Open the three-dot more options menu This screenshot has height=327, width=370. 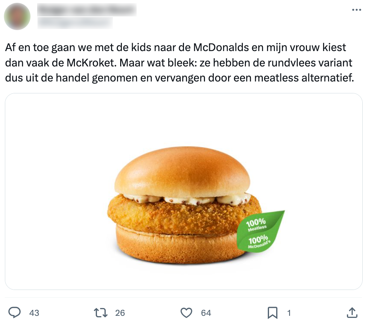(x=357, y=10)
